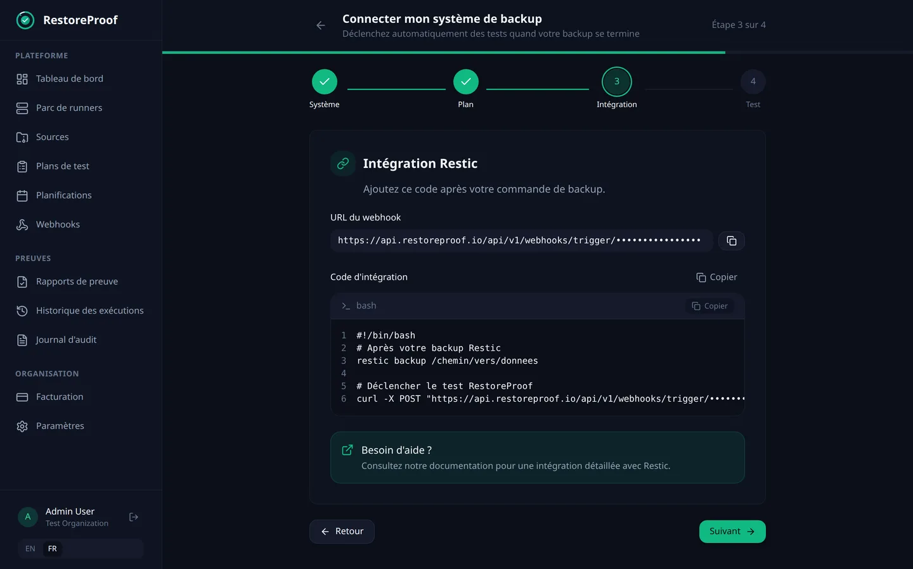
Task: Click the Facturation card icon
Action: tap(22, 397)
